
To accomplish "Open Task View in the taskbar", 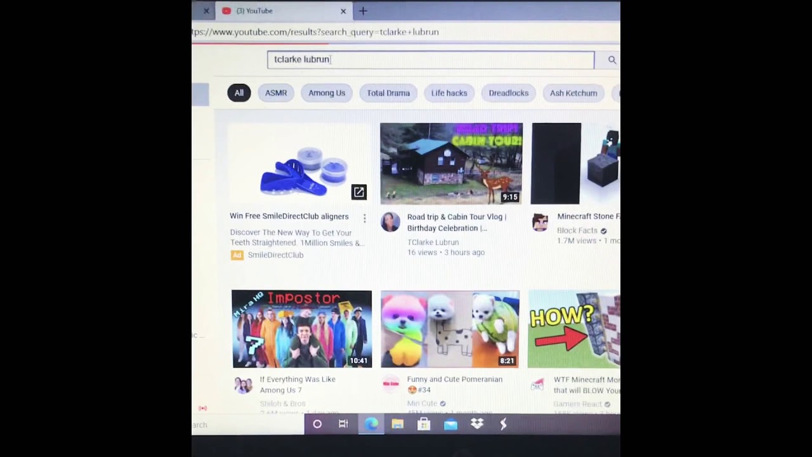I will point(343,424).
